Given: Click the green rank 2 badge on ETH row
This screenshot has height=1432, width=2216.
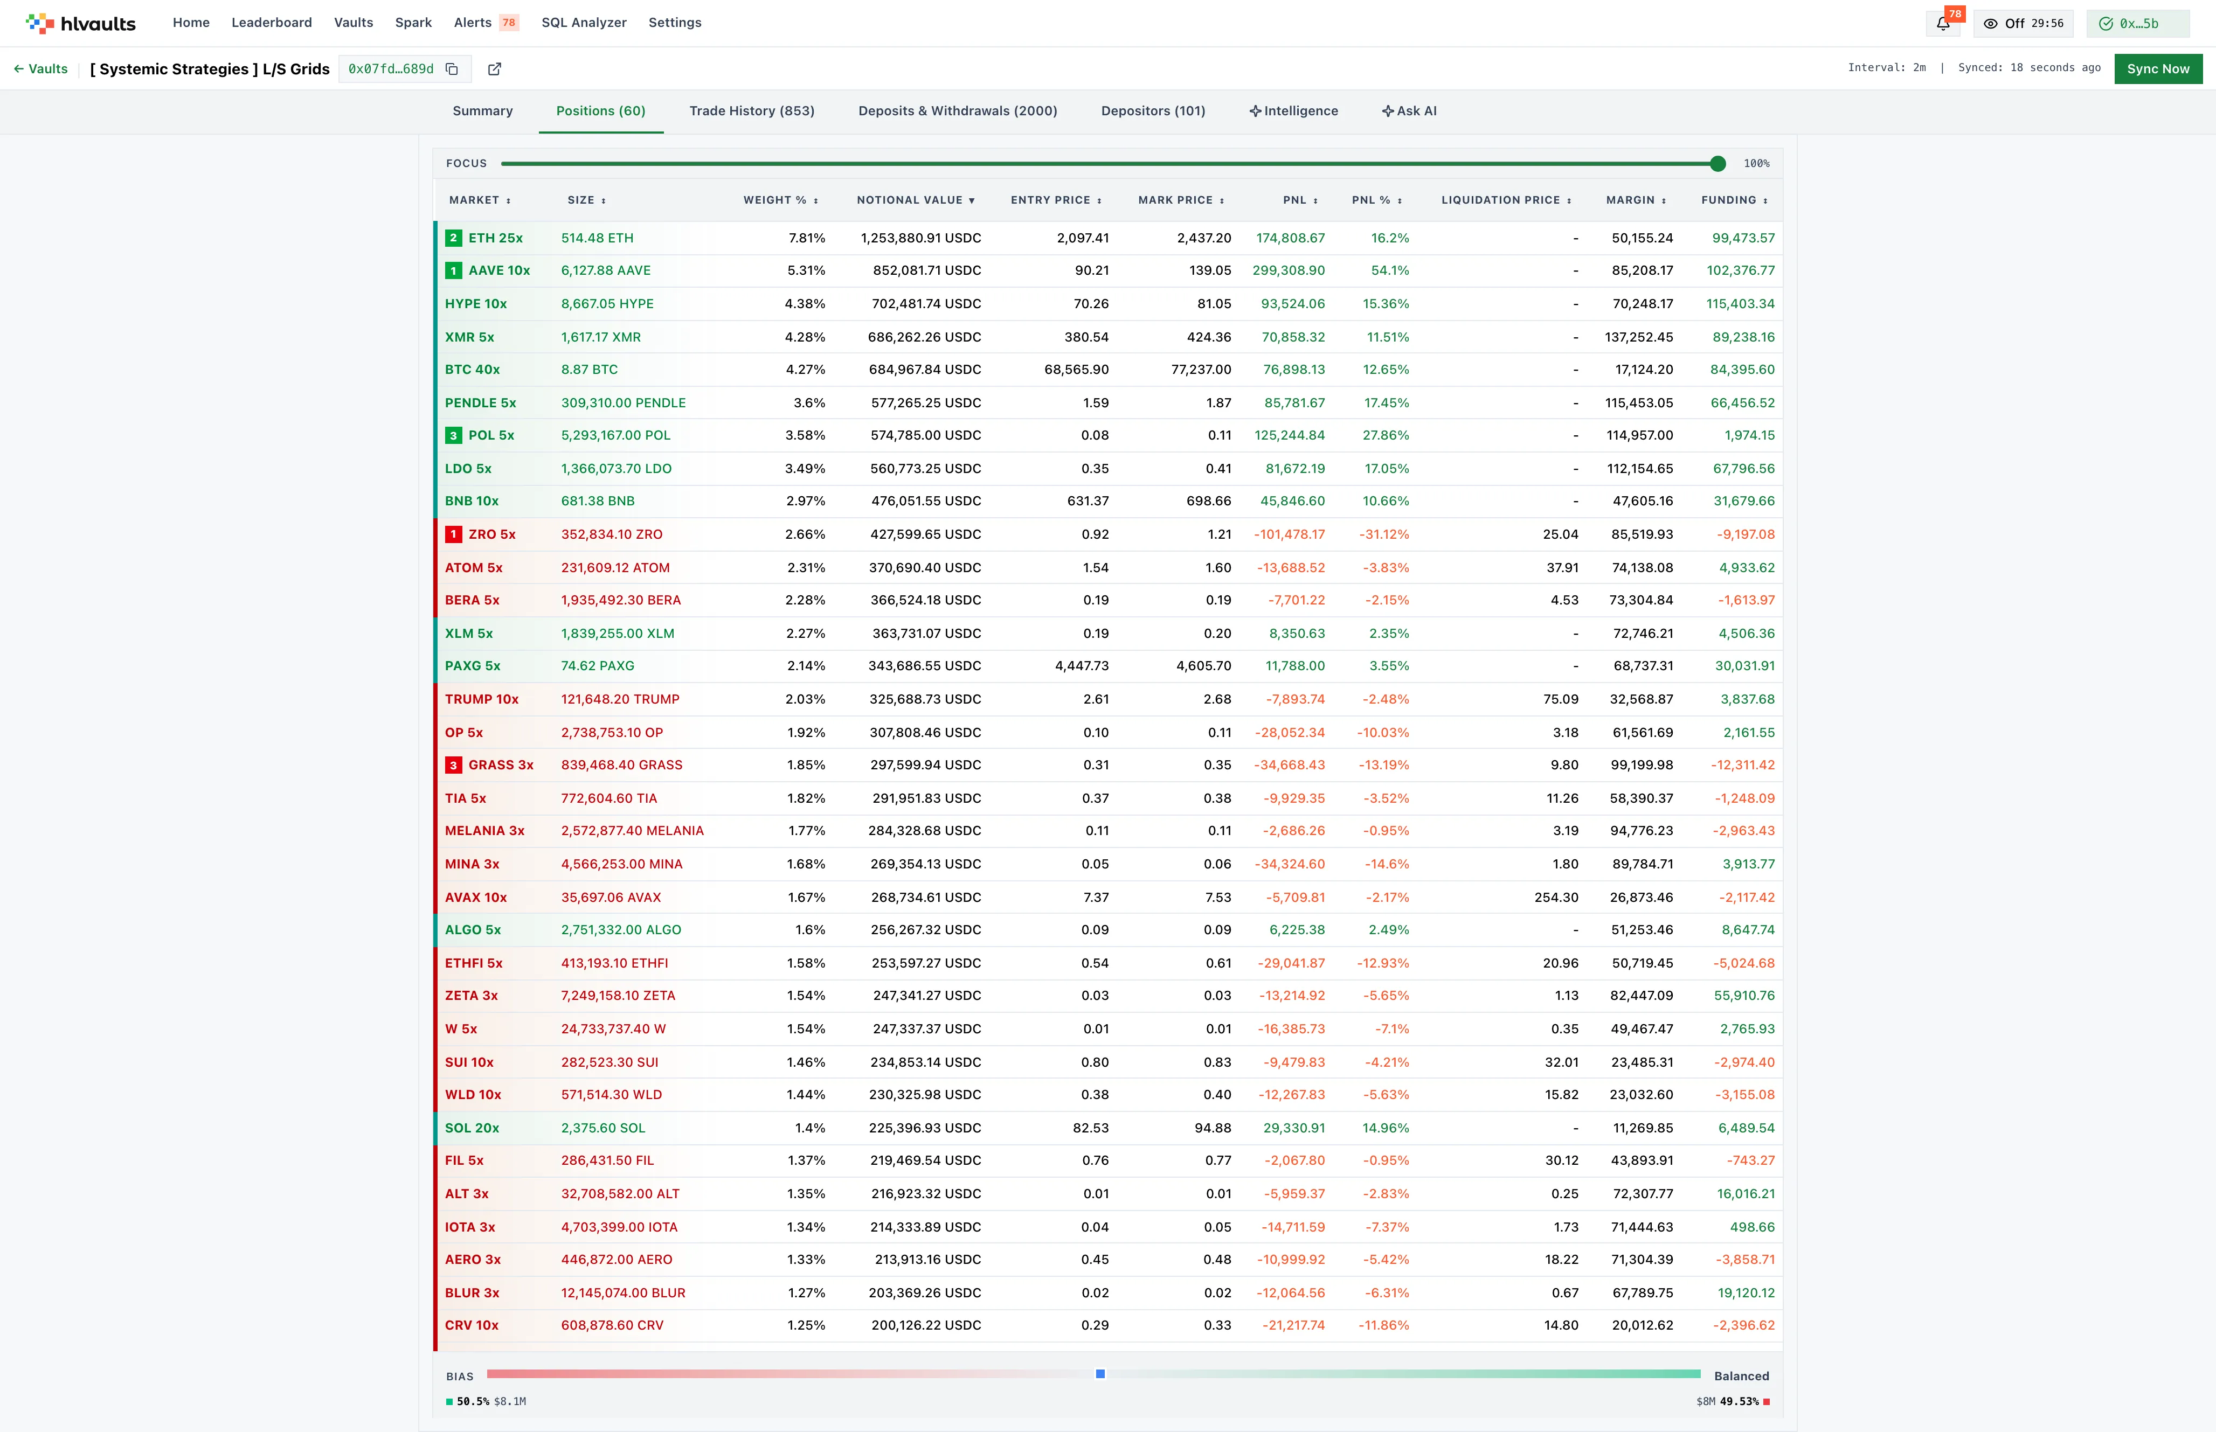Looking at the screenshot, I should 454,238.
